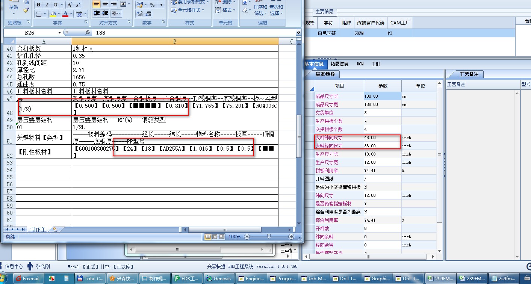Open the Alignment (对齐方式) dialog launcher

[x=129, y=23]
